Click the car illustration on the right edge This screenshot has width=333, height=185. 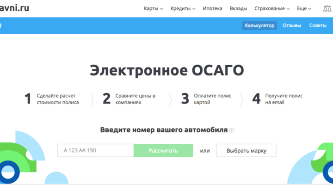(x=324, y=162)
